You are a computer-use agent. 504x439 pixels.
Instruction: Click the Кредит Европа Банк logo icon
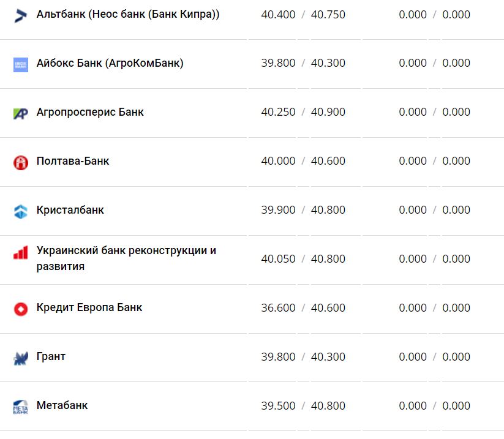tap(21, 309)
